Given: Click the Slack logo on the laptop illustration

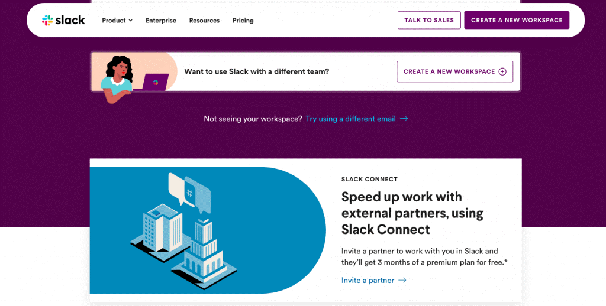Looking at the screenshot, I should point(156,82).
